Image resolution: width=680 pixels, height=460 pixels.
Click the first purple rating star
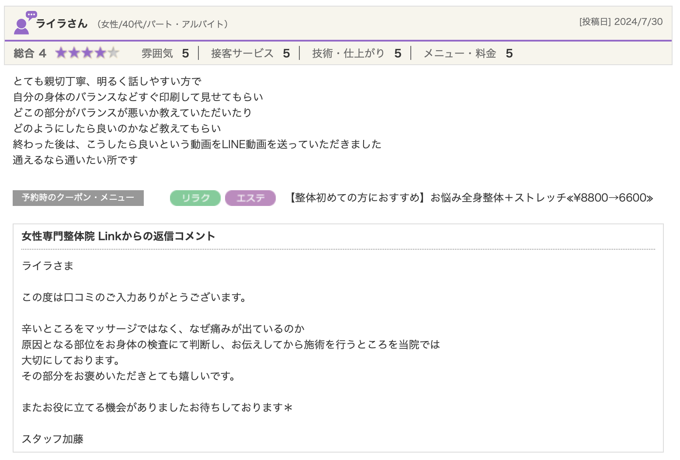[61, 53]
